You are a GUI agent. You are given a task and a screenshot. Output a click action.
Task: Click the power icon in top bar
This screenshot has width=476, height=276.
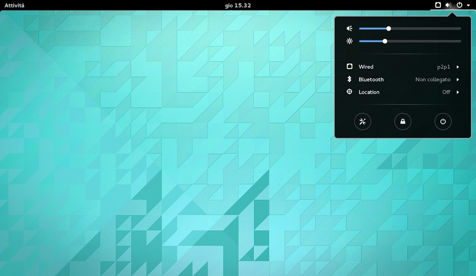point(459,5)
